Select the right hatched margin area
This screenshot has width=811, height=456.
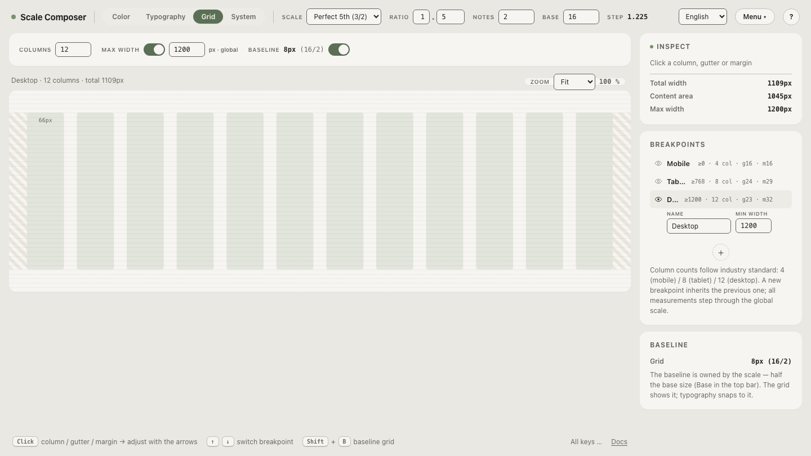pyautogui.click(x=622, y=191)
